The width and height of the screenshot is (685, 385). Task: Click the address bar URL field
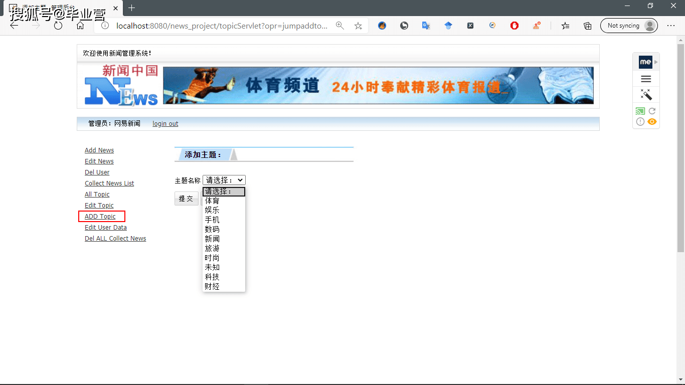222,26
